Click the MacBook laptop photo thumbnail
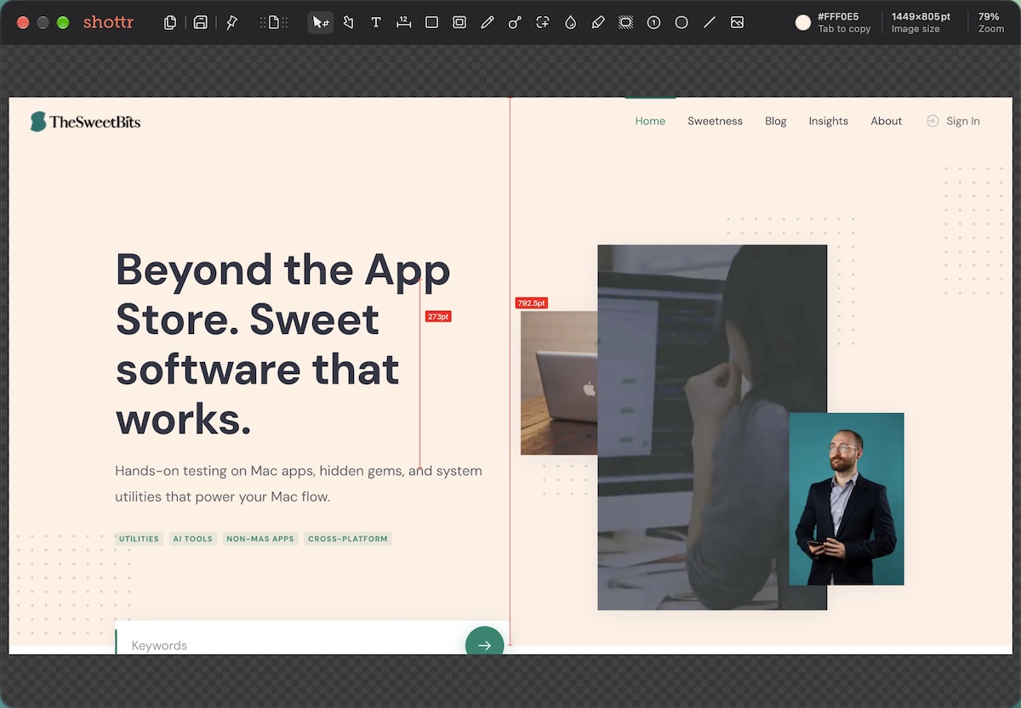The image size is (1021, 708). 559,382
